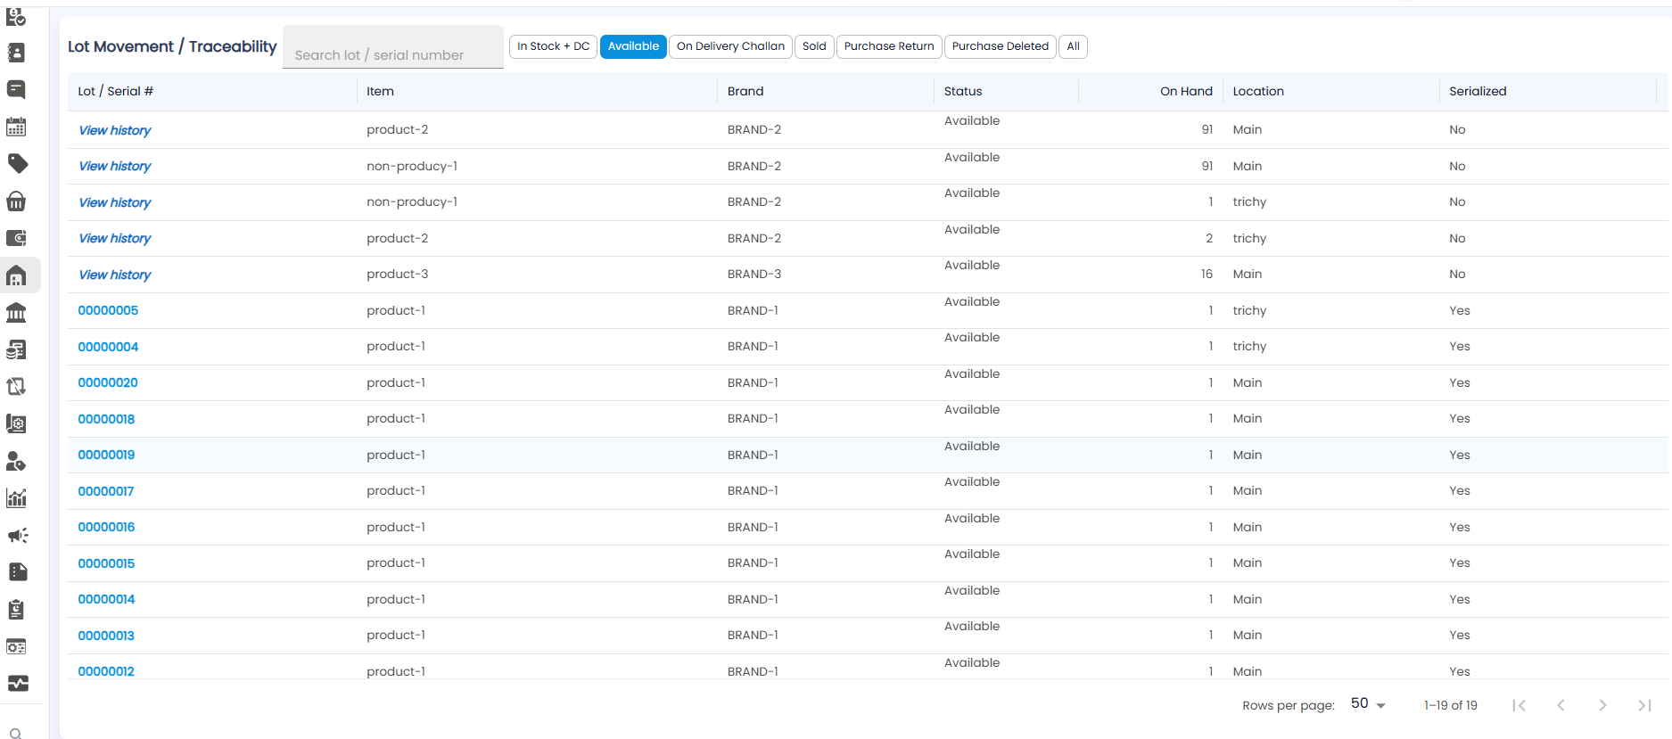Open the document file sidebar icon
1672x739 pixels.
(x=17, y=571)
